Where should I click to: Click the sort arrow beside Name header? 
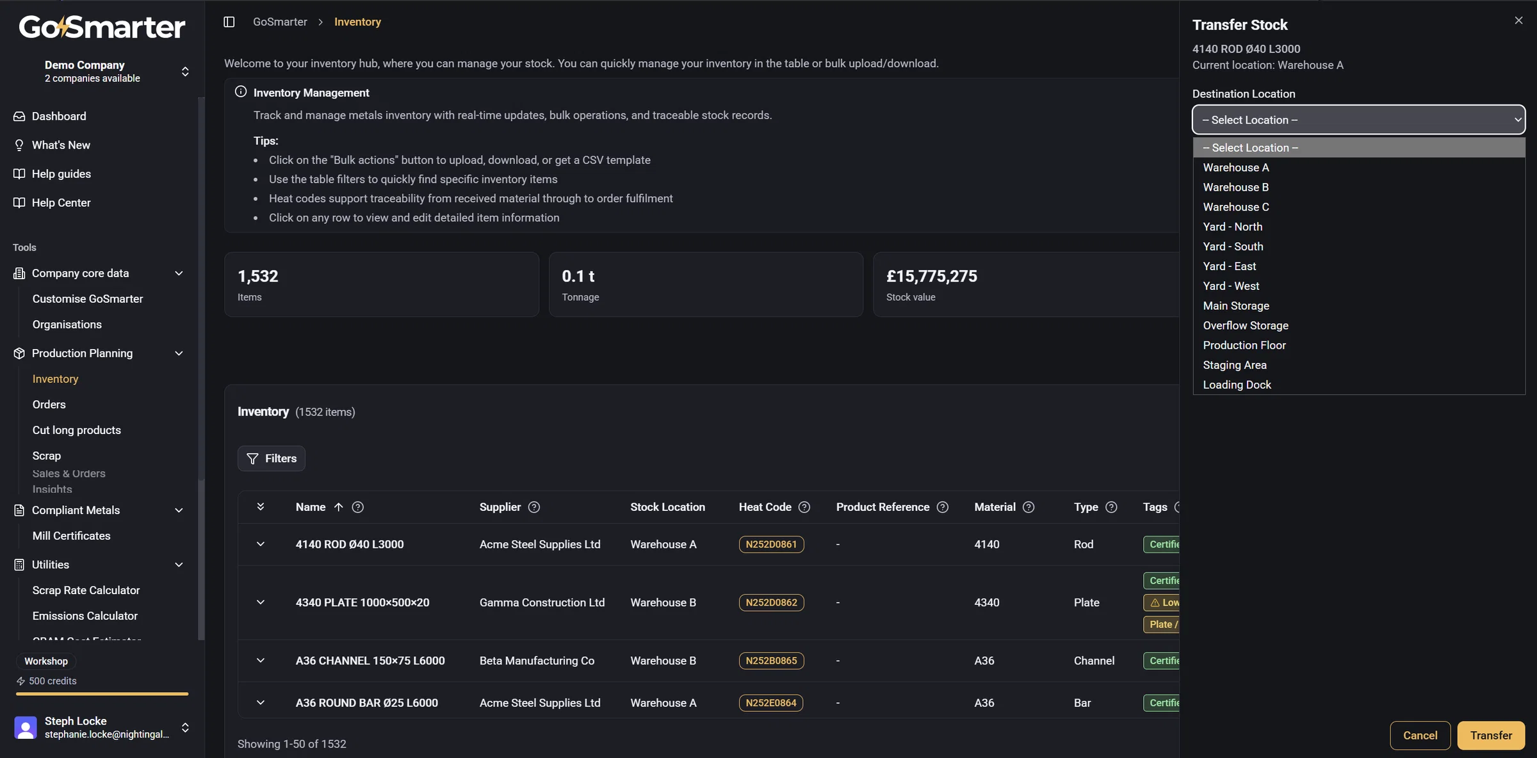click(x=339, y=507)
